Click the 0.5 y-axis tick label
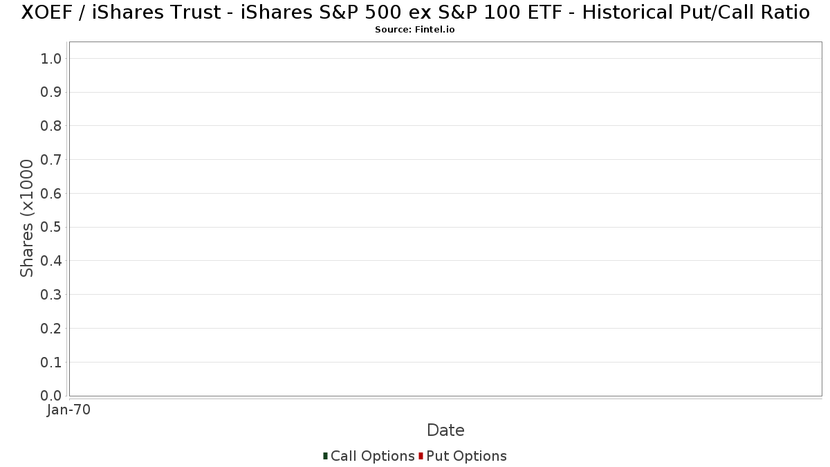This screenshot has height=467, width=830. 52,227
